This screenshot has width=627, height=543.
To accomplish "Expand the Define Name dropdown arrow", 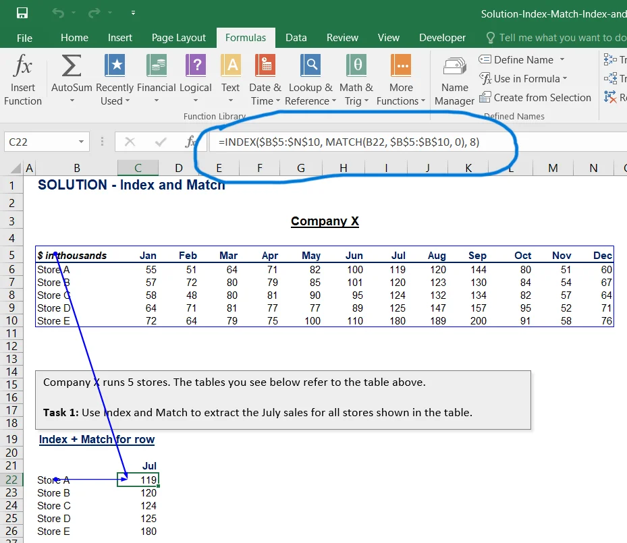I will (x=562, y=60).
